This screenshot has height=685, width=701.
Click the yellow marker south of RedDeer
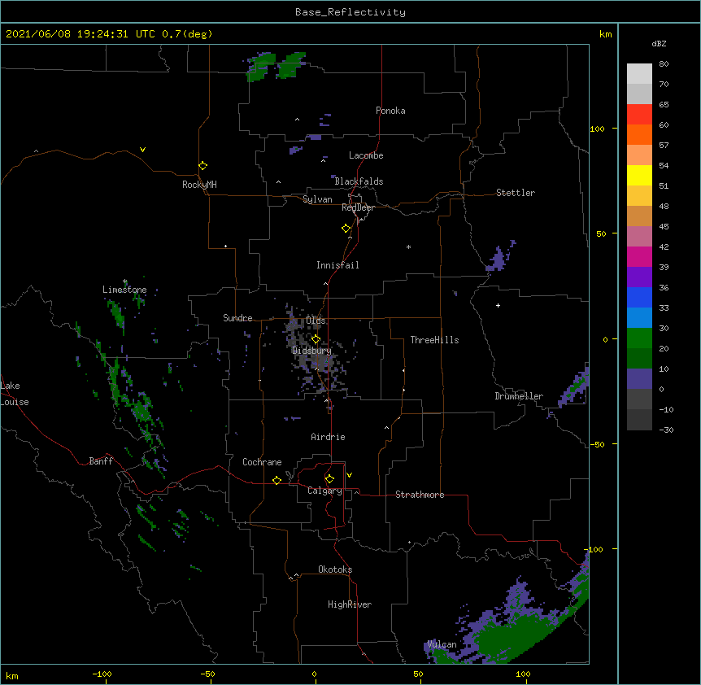click(x=346, y=229)
